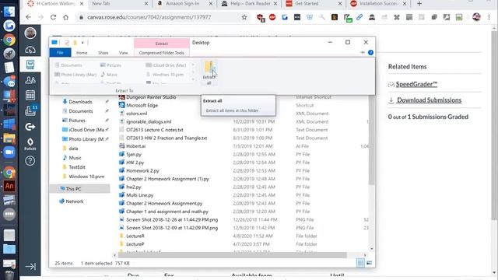Screen dimensions: 498x280
Task: Go to Chrome home button
Action: click(x=65, y=17)
